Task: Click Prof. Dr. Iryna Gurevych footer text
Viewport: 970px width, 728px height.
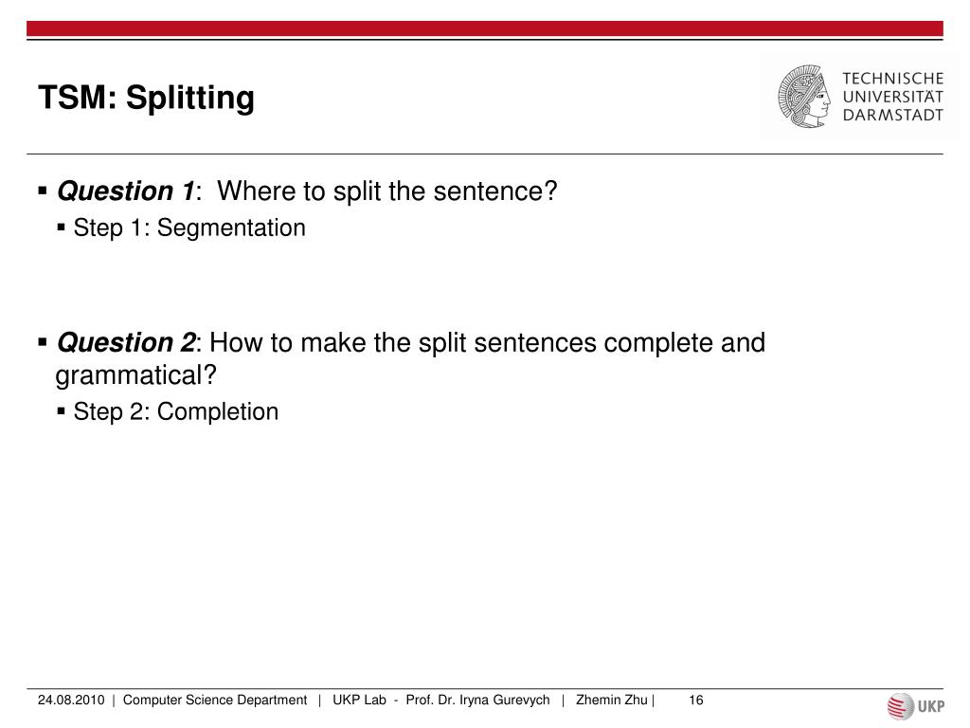Action: tap(477, 701)
